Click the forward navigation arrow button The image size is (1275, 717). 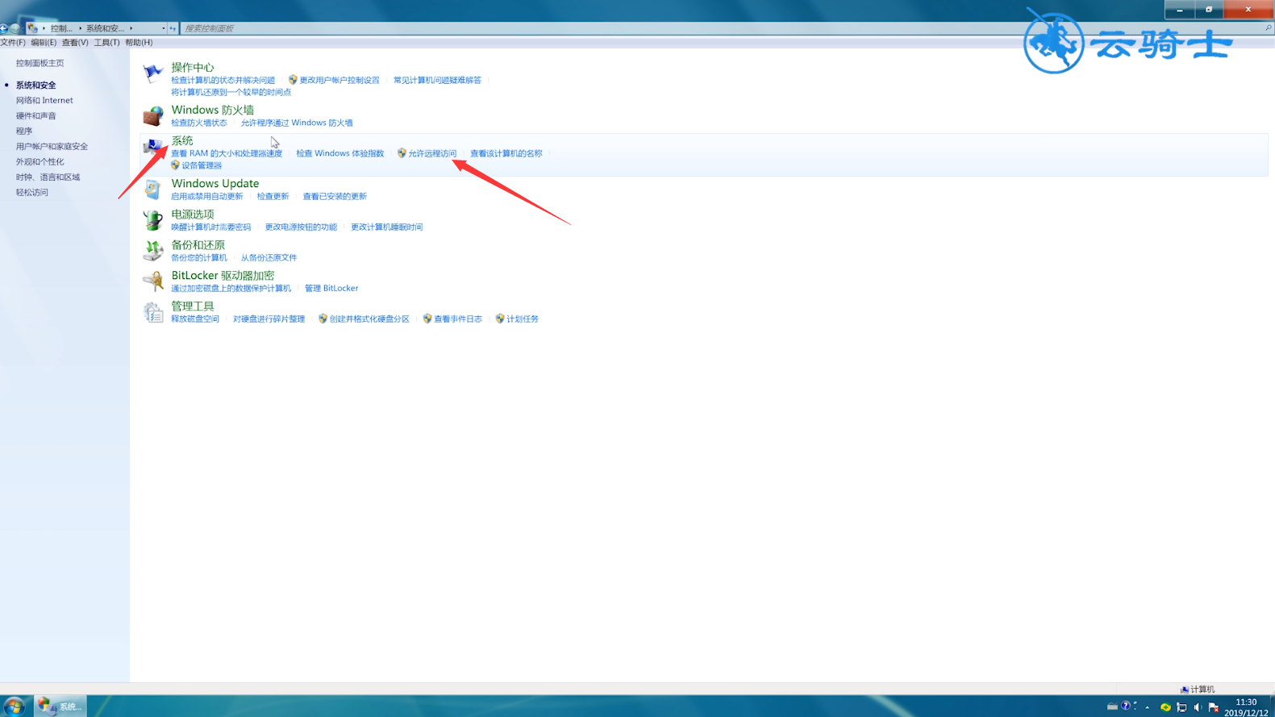point(15,28)
